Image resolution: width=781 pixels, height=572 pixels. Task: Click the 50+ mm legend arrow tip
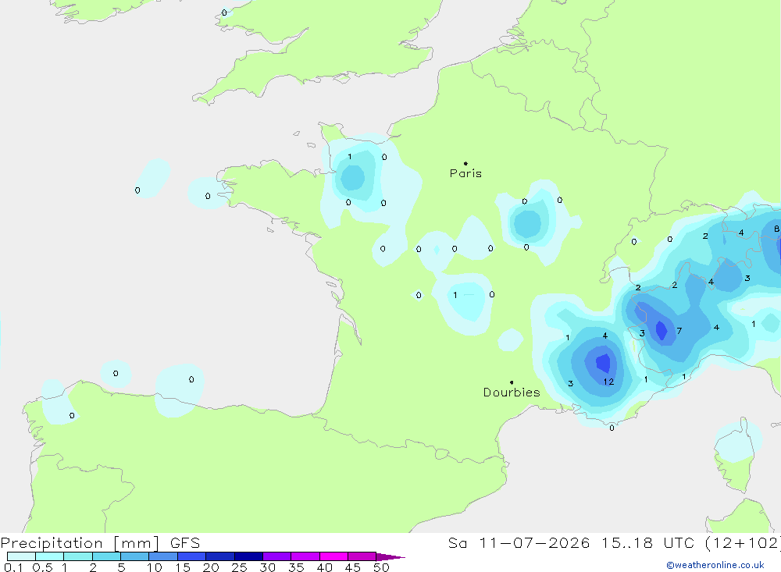pos(391,556)
